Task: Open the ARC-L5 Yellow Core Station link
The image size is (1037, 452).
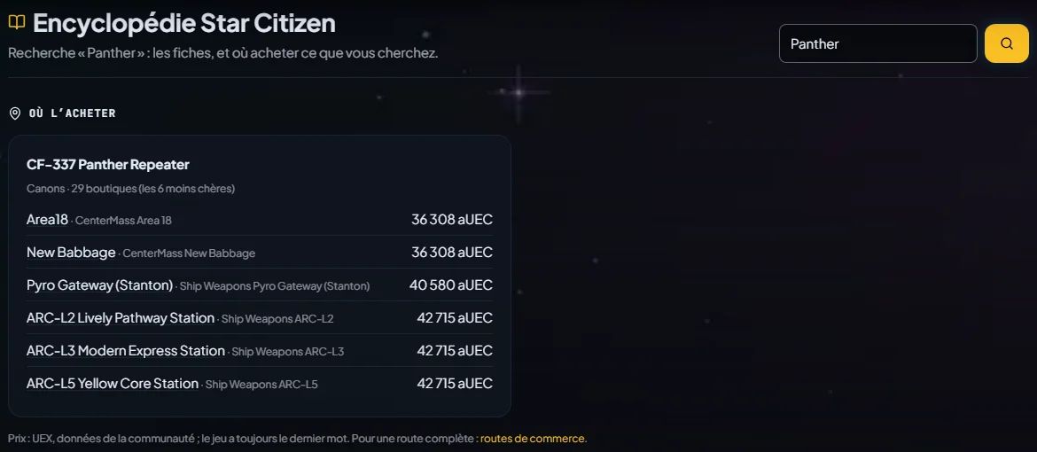Action: click(113, 384)
